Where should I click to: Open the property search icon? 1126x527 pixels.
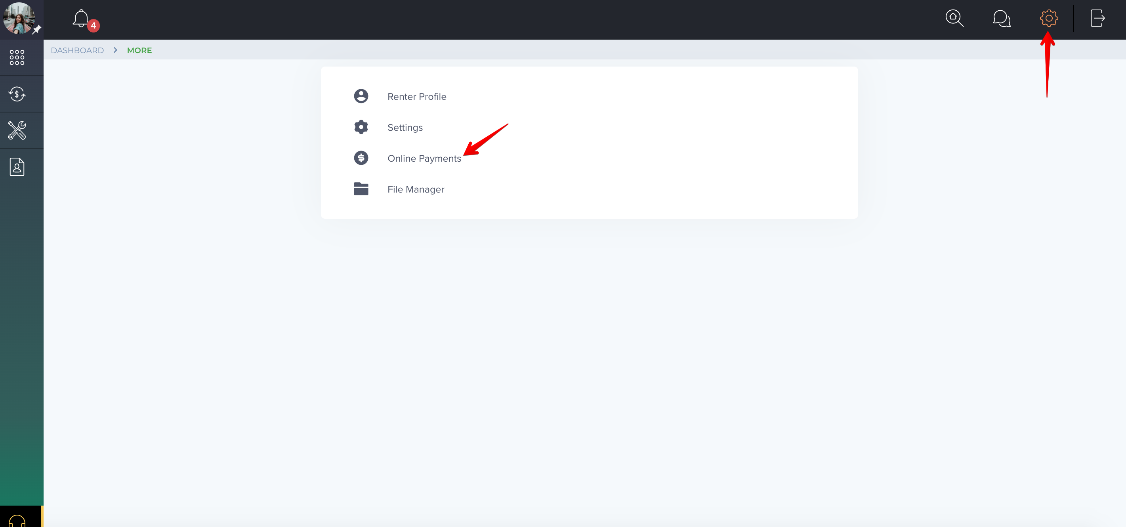(x=954, y=18)
